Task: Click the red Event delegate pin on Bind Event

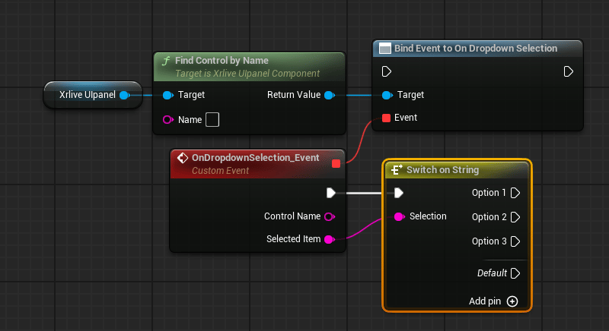Action: (x=386, y=118)
